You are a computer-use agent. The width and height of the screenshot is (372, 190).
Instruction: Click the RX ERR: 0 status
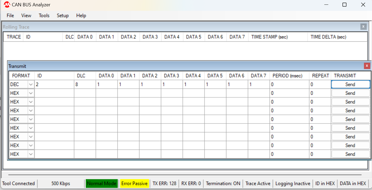(x=191, y=183)
